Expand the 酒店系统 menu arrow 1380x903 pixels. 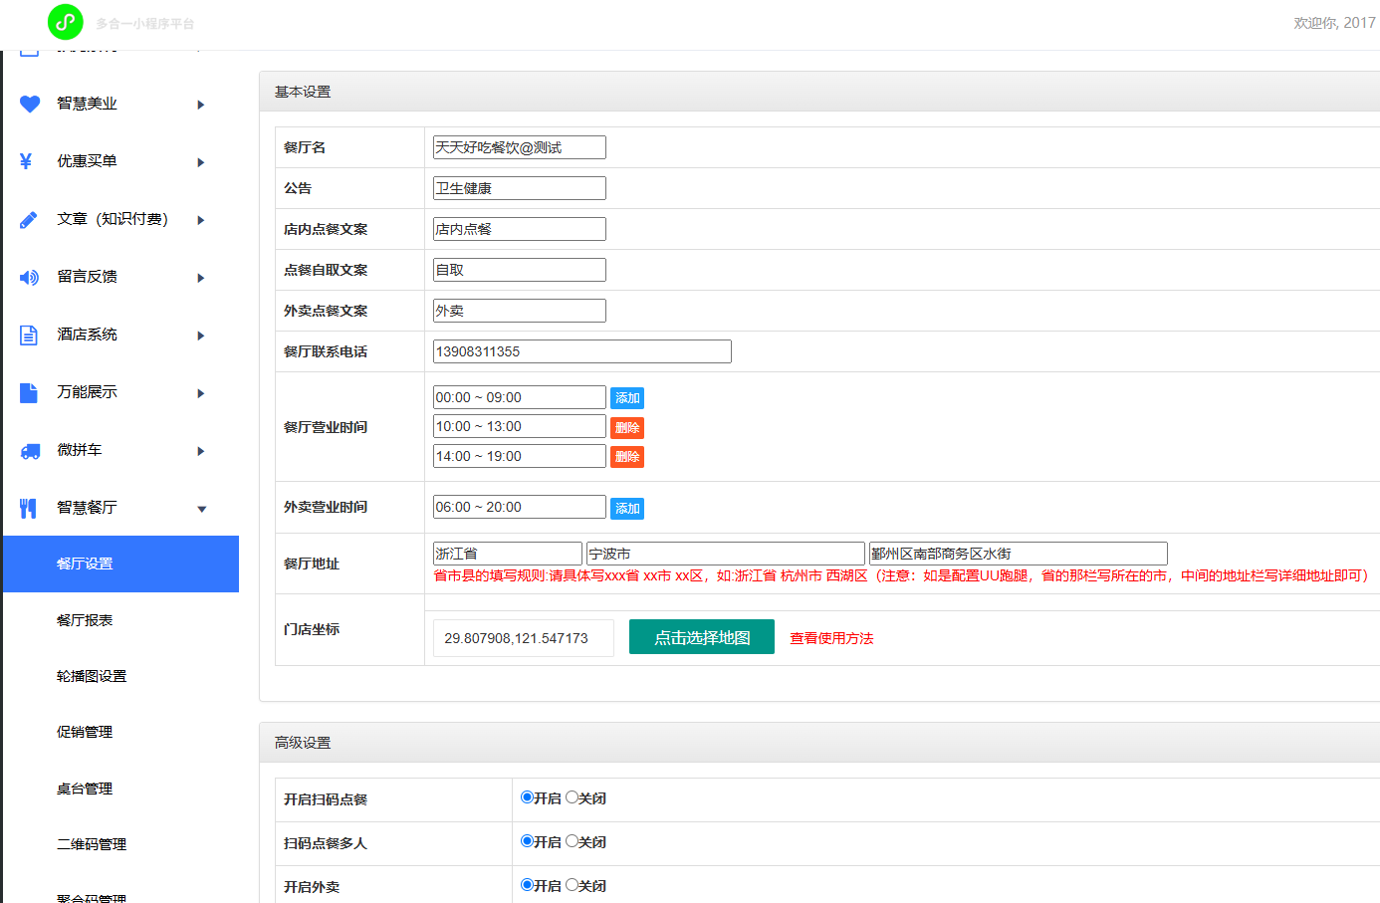pyautogui.click(x=201, y=336)
